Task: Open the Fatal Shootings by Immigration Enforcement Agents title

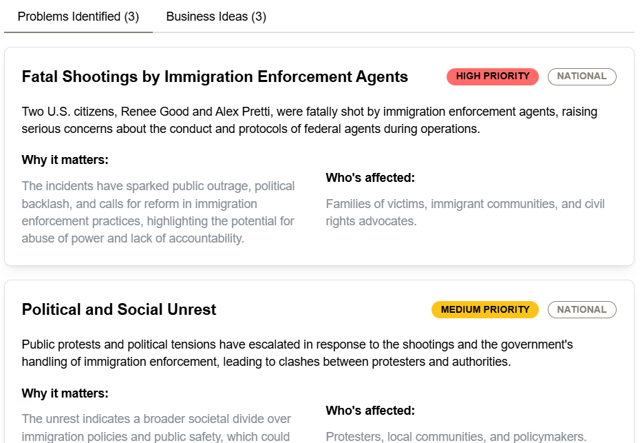Action: pos(215,77)
